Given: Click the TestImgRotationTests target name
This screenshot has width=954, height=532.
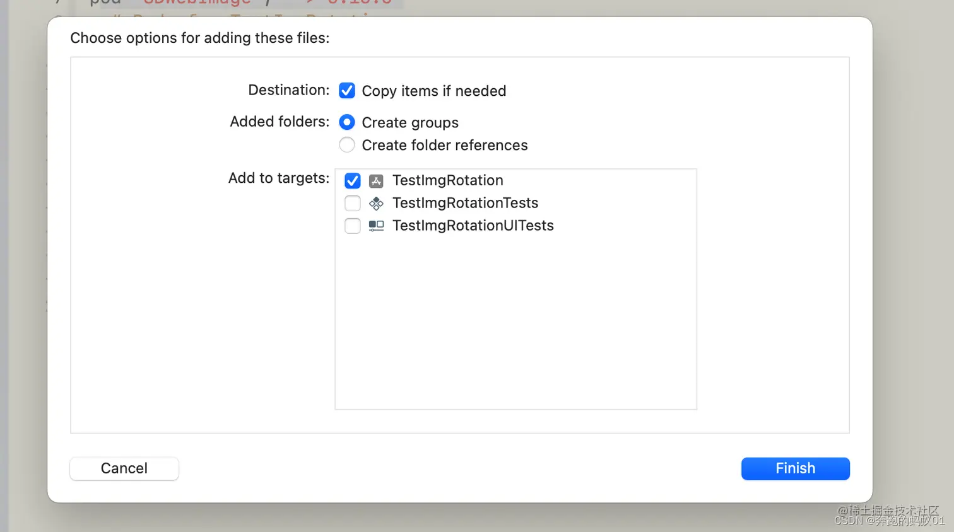Looking at the screenshot, I should tap(465, 203).
